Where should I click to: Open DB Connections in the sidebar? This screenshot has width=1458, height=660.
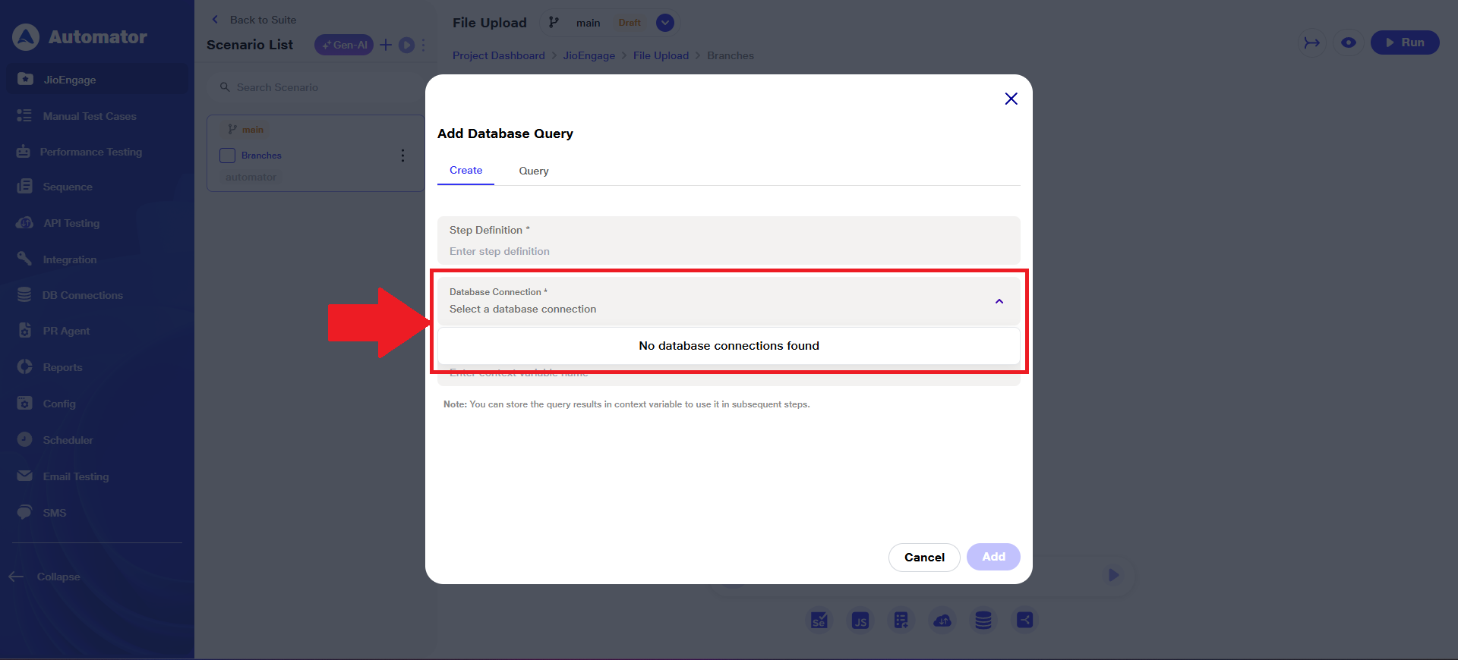click(x=82, y=295)
